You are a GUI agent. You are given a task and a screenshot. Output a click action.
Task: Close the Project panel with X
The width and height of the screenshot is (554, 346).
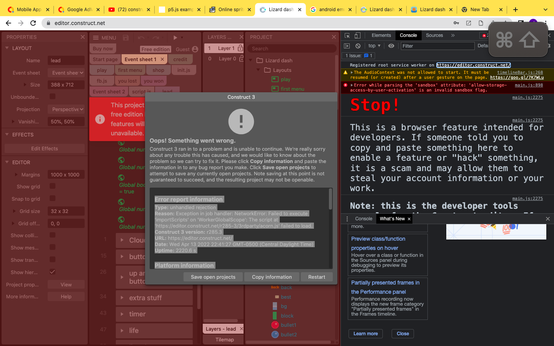pos(334,37)
